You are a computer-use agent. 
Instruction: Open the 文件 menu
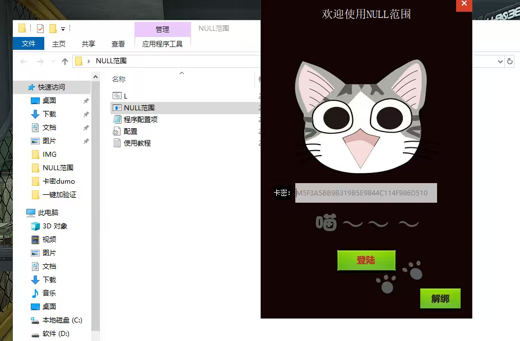pyautogui.click(x=29, y=44)
